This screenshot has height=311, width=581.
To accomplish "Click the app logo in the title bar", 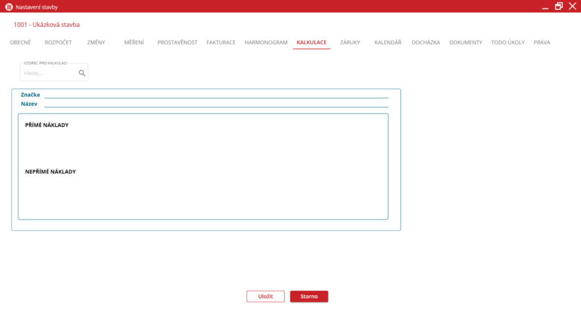I will tap(9, 7).
